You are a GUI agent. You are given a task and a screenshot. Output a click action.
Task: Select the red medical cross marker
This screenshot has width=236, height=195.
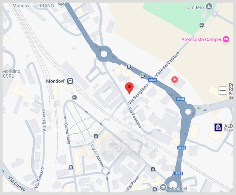pos(175,80)
